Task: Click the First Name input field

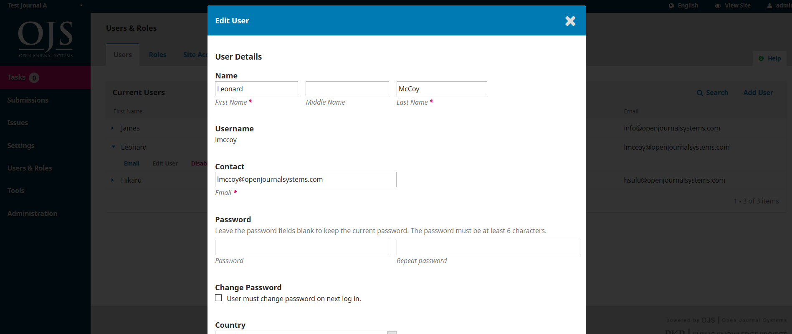Action: (256, 89)
